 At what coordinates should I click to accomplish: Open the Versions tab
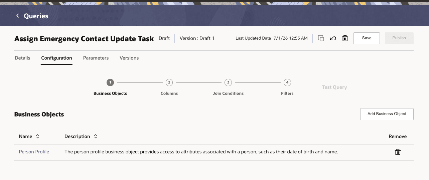pyautogui.click(x=129, y=58)
